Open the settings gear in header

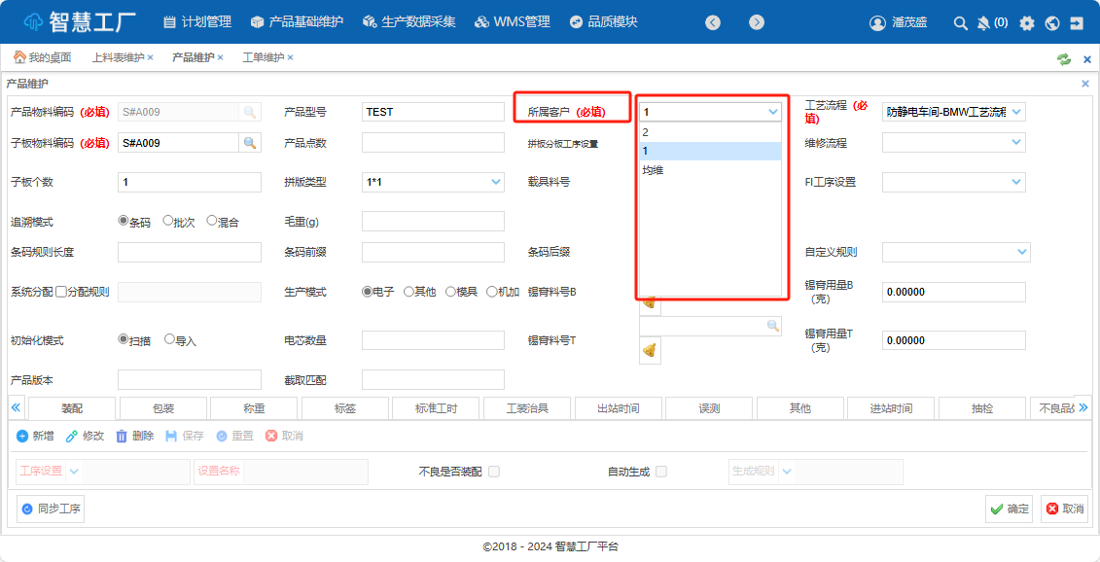(x=1027, y=22)
